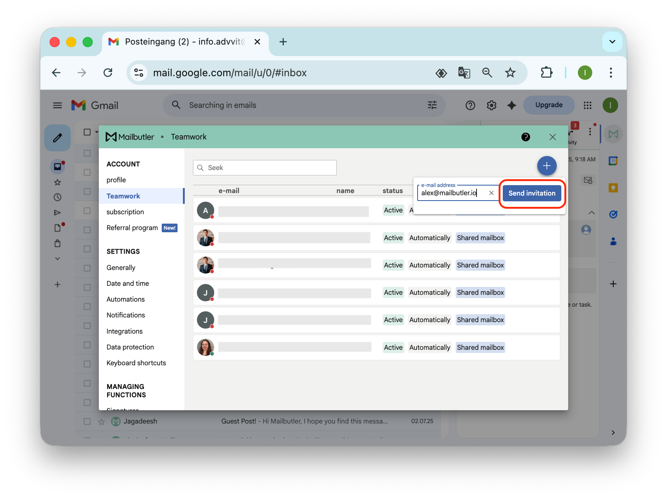Image resolution: width=667 pixels, height=499 pixels.
Task: Open Data protection settings
Action: coord(130,347)
